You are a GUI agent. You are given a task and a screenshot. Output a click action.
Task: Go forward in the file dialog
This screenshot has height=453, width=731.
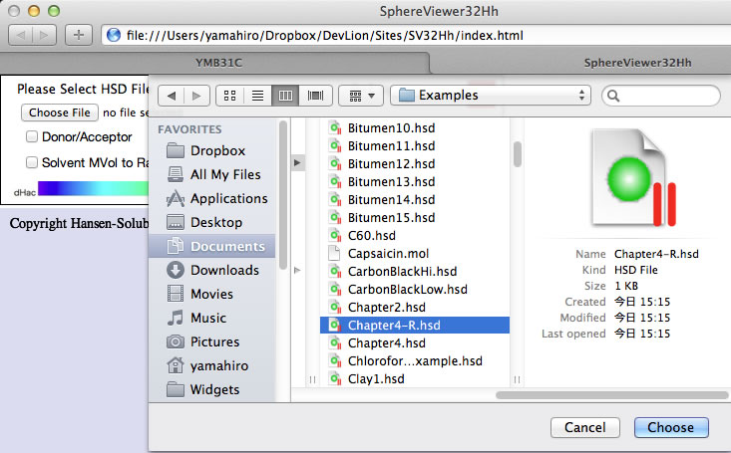[x=196, y=96]
